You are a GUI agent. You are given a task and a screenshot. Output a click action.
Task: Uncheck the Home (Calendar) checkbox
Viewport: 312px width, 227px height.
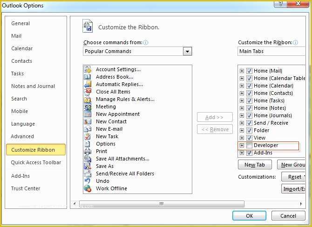click(249, 86)
